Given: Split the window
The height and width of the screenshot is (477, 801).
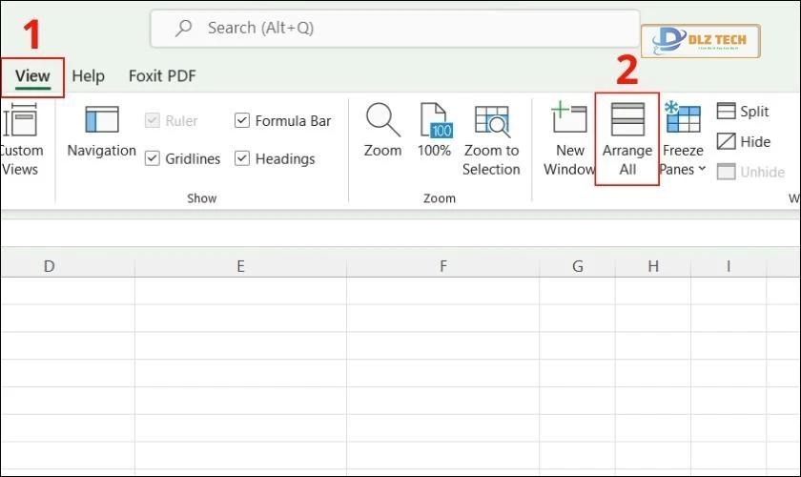Looking at the screenshot, I should [x=743, y=112].
